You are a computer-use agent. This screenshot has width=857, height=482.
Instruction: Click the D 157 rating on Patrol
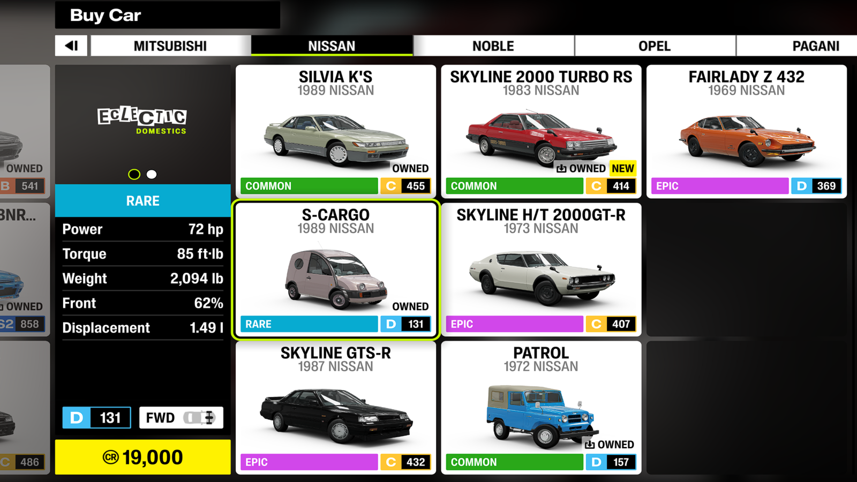(611, 462)
